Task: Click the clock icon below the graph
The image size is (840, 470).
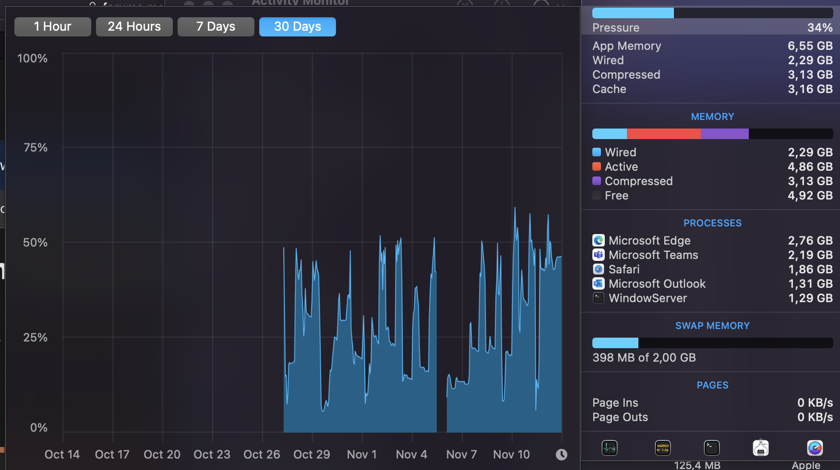Action: point(561,455)
